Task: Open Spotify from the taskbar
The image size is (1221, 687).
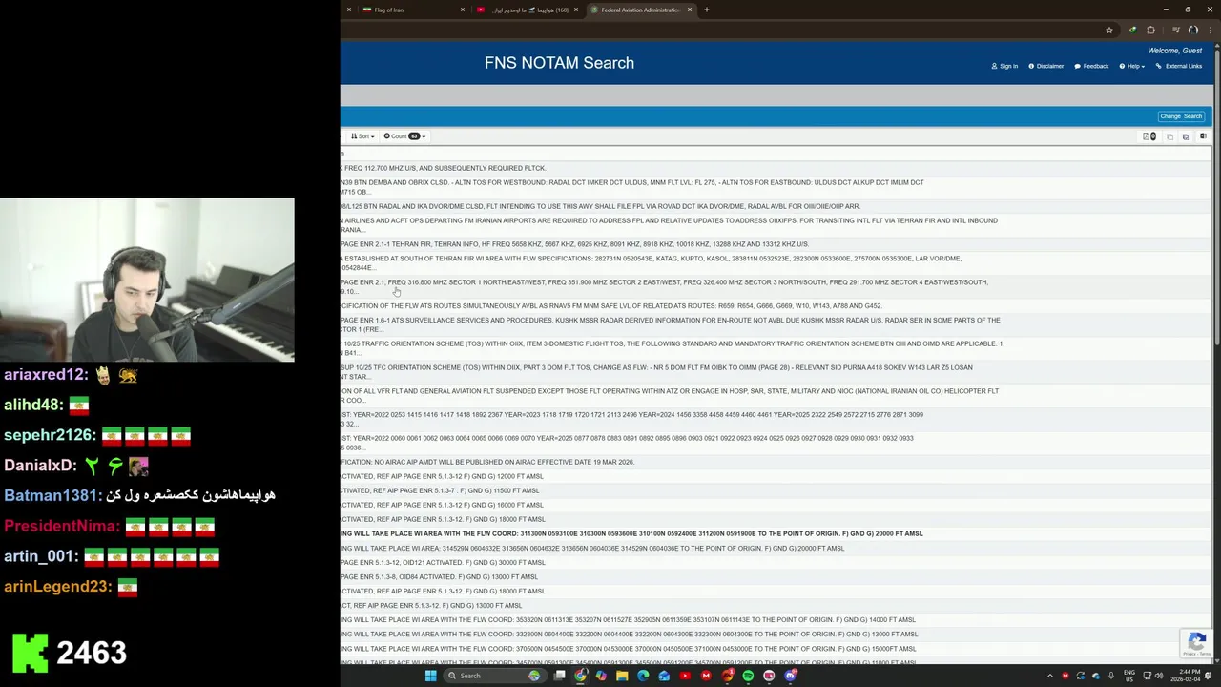Action: pos(748,676)
